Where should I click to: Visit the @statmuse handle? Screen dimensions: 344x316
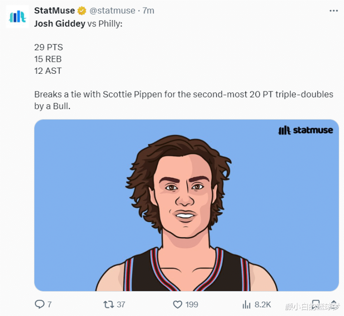(x=112, y=11)
